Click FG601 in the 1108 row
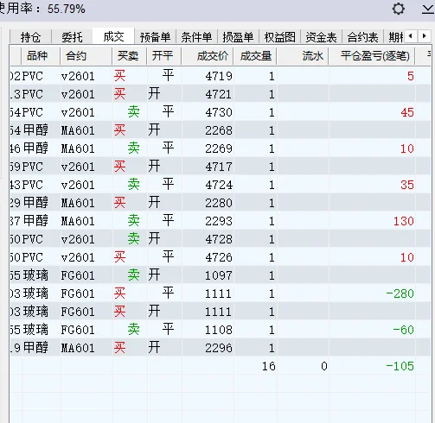 click(x=78, y=331)
